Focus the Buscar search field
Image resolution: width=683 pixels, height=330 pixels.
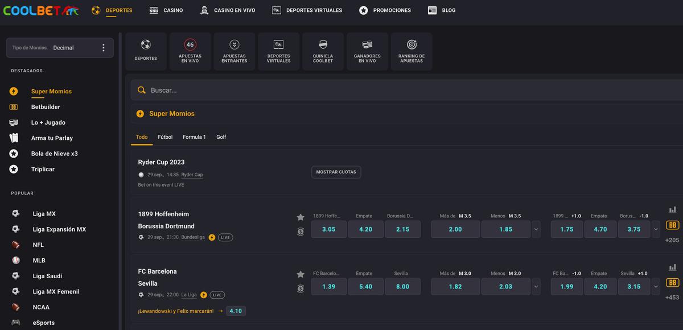407,90
